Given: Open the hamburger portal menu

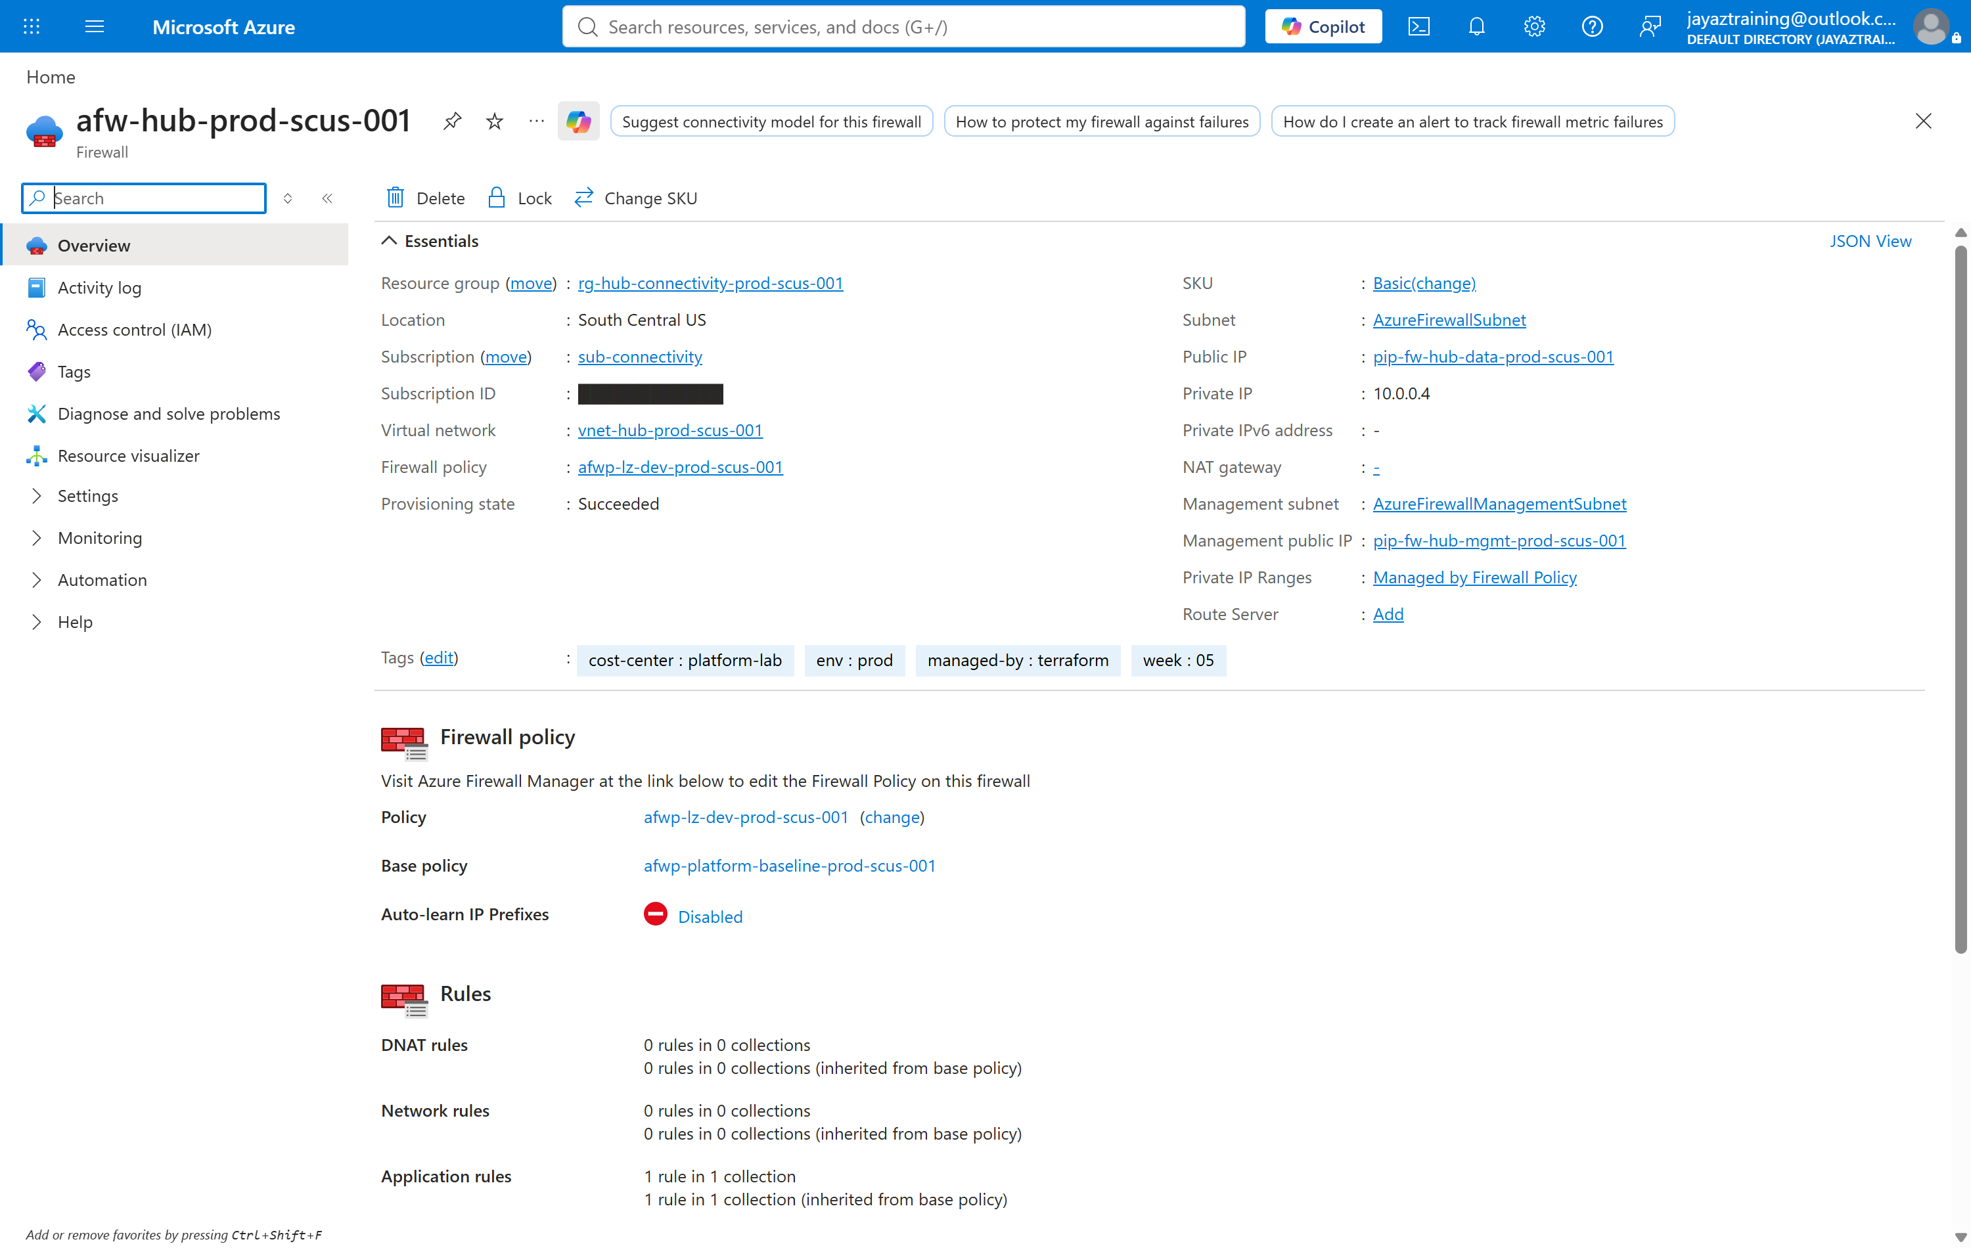Looking at the screenshot, I should pyautogui.click(x=94, y=27).
